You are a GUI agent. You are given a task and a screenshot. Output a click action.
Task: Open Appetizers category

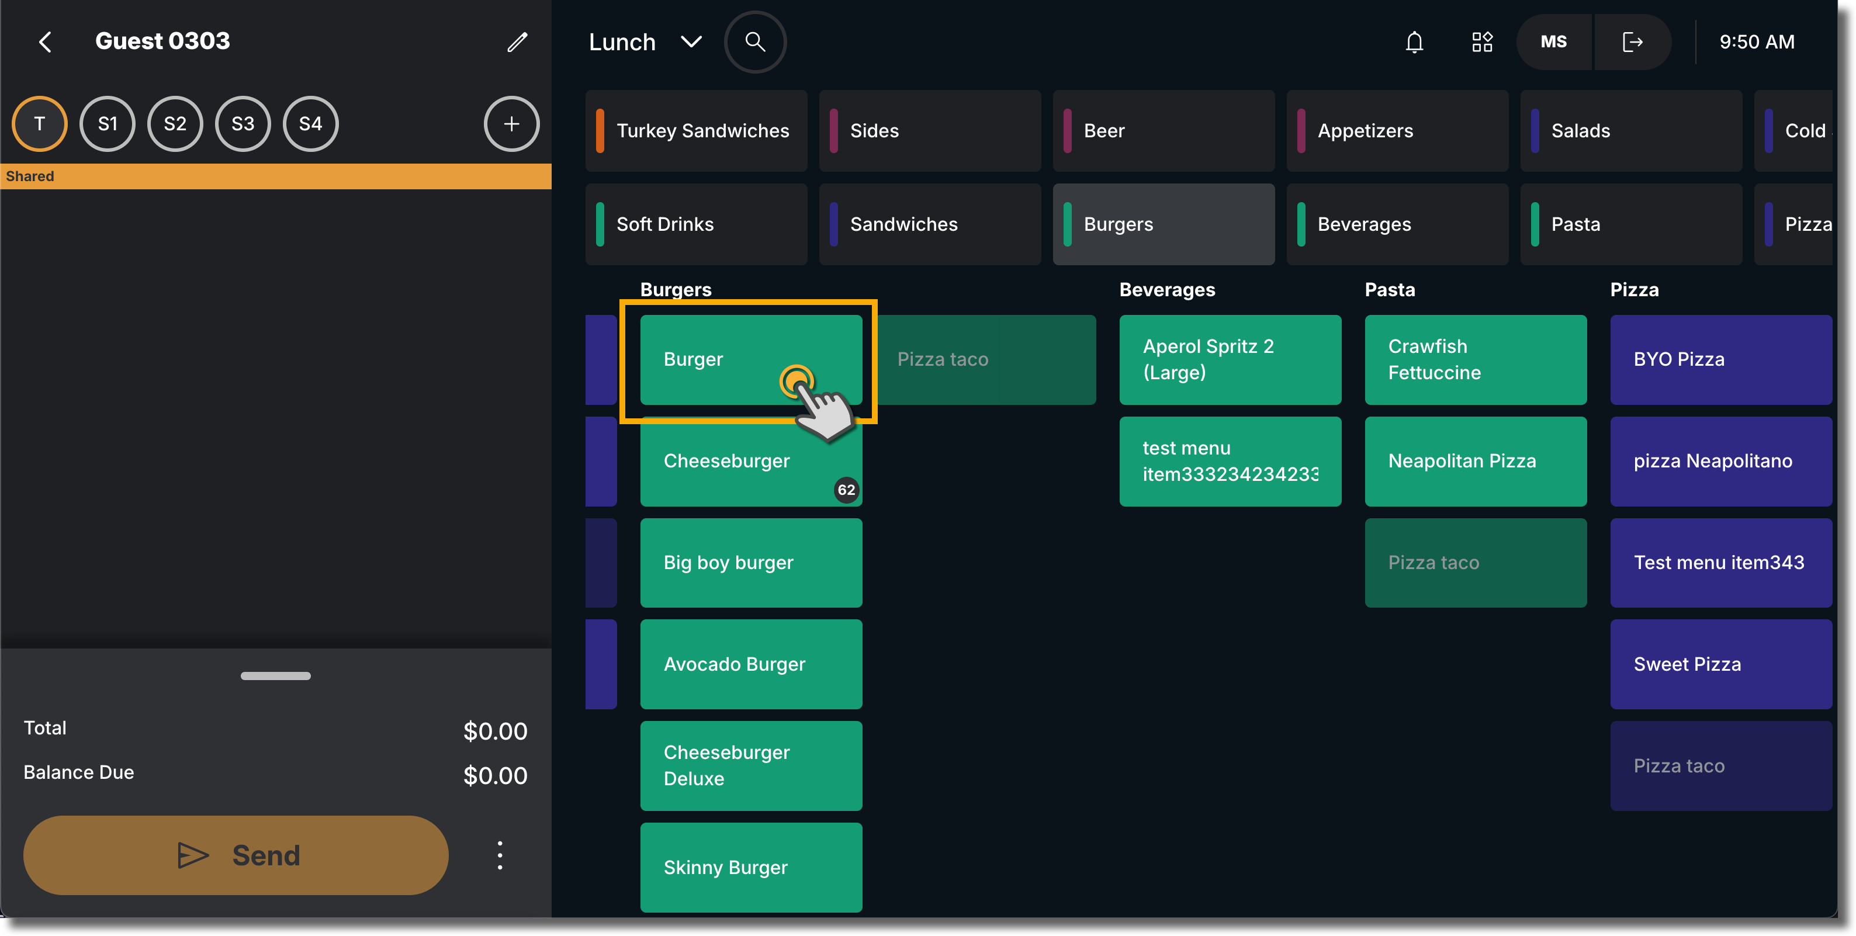click(x=1397, y=130)
